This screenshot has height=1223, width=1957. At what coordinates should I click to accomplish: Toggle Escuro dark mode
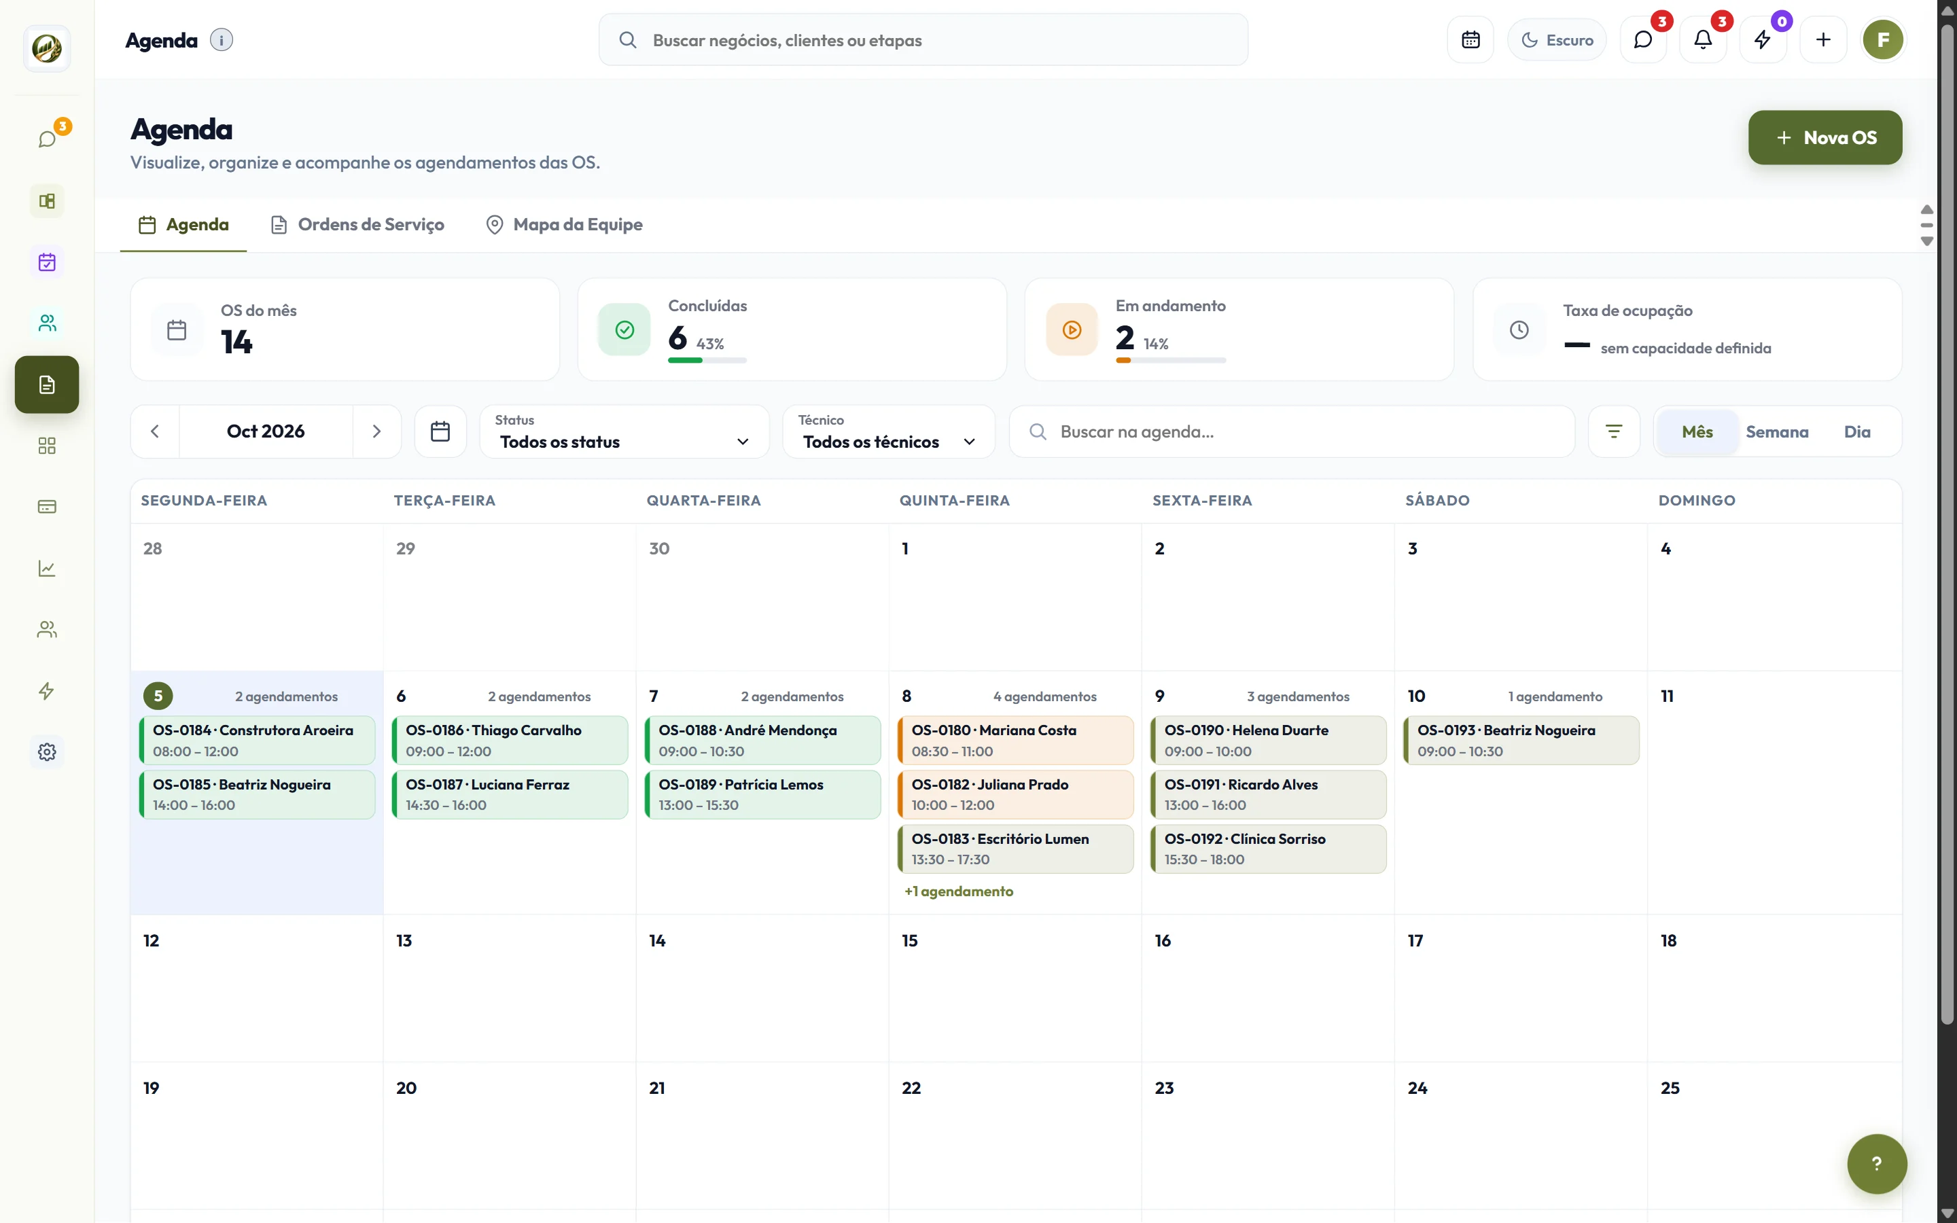click(1557, 39)
